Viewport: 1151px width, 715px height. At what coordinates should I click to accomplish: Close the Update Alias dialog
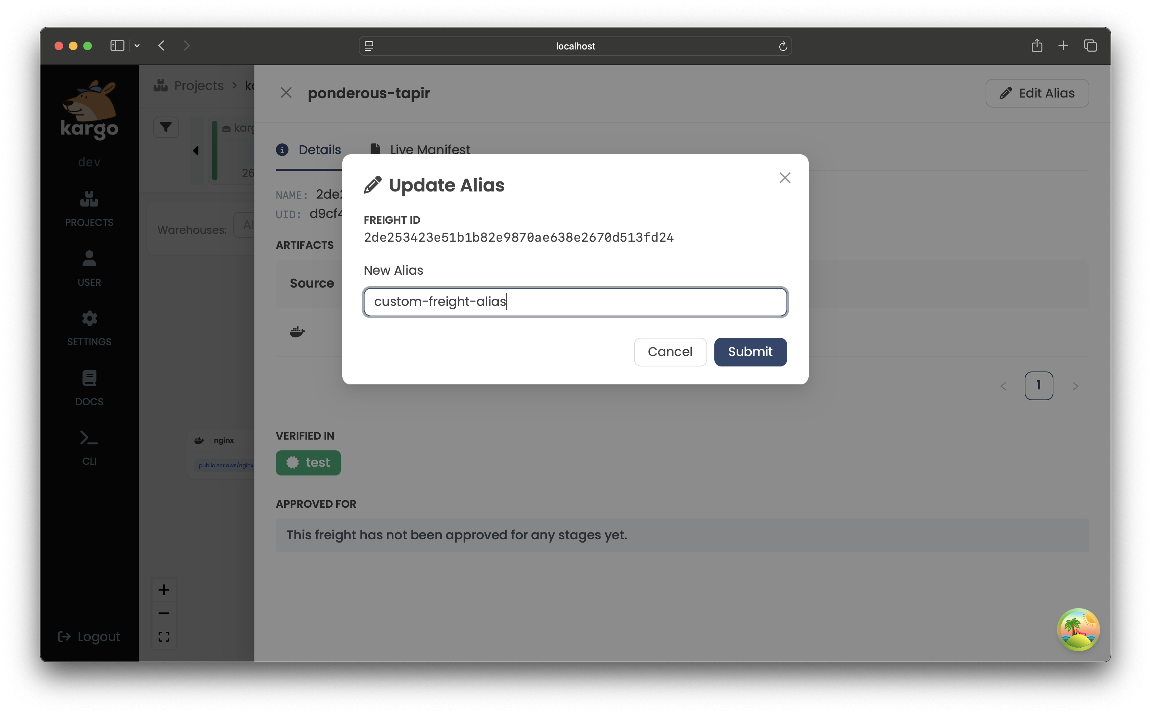pyautogui.click(x=785, y=178)
